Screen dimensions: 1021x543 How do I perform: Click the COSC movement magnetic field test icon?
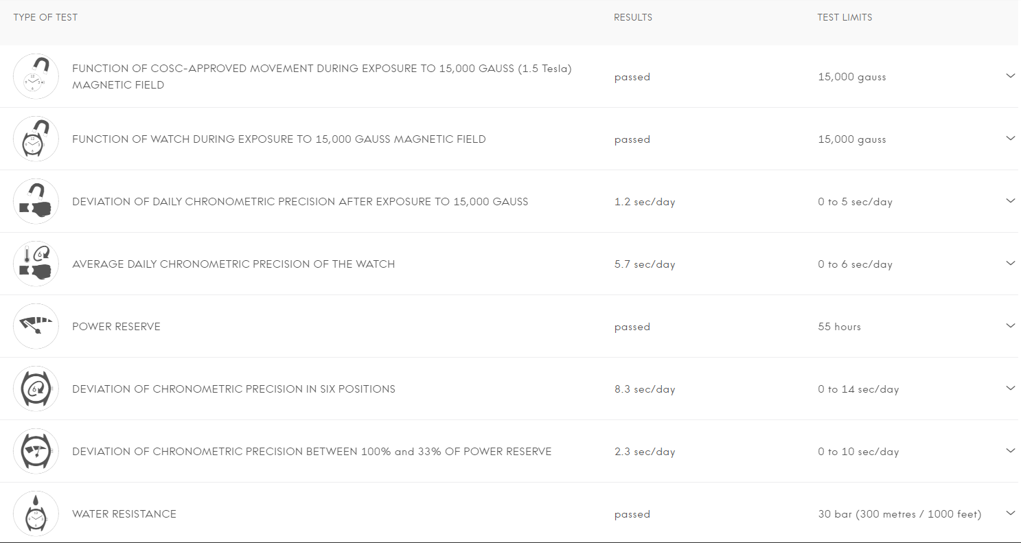36,76
